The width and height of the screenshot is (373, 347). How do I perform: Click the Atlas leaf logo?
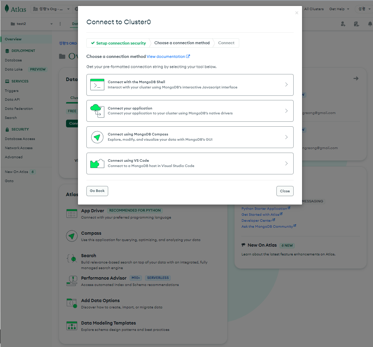(x=7, y=8)
